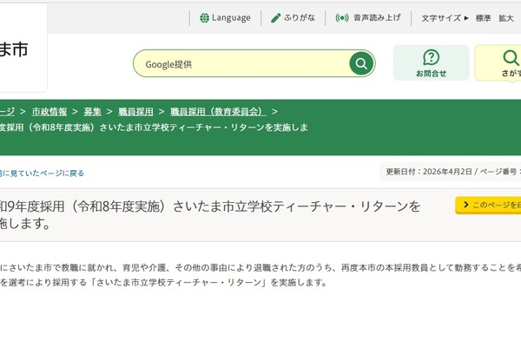The width and height of the screenshot is (521, 347).
Task: Open the Language selection link
Action: (225, 17)
